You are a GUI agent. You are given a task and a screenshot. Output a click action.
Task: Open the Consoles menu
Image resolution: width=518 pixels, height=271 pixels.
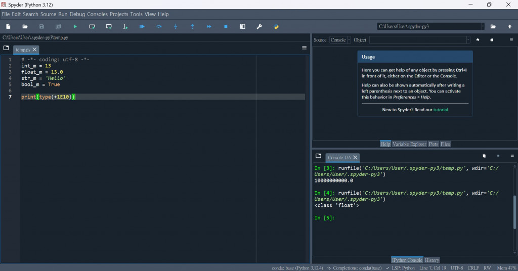[97, 14]
